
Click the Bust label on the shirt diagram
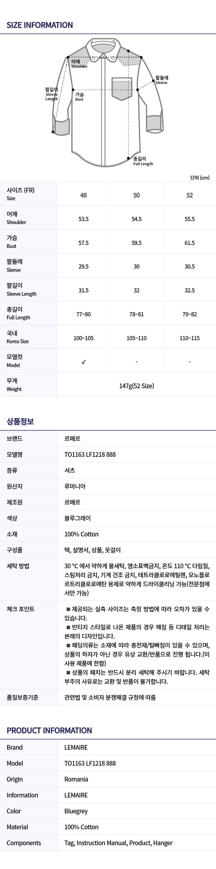[79, 97]
